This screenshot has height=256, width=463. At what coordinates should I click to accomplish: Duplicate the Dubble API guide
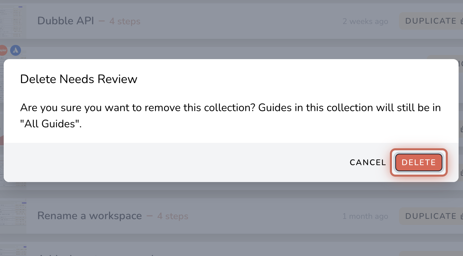pyautogui.click(x=431, y=21)
